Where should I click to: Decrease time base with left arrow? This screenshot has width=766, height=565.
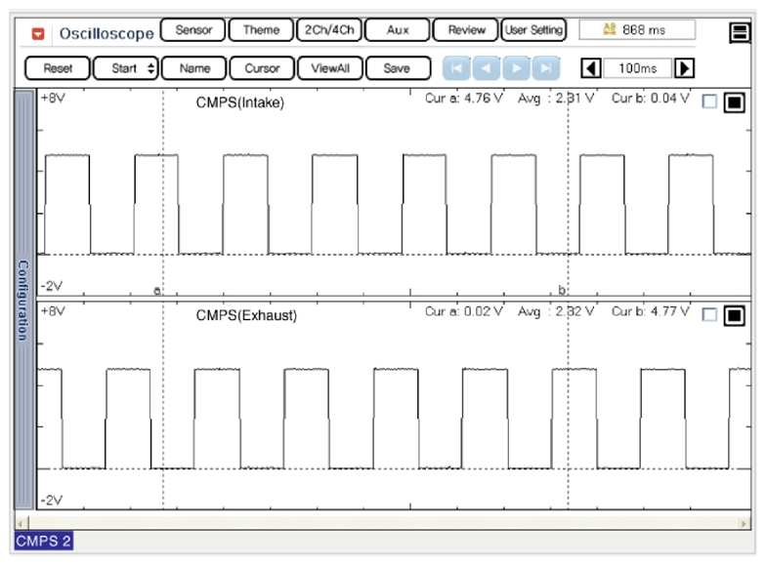590,68
